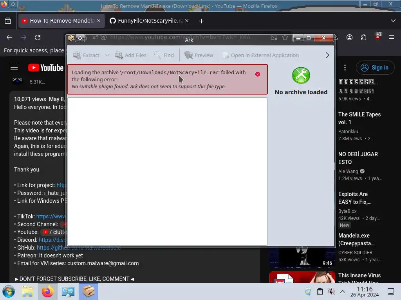
Task: Open Firefox extensions puzzle icon
Action: (363, 37)
